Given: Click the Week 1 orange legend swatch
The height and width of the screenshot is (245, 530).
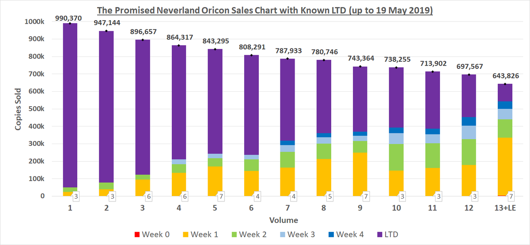Looking at the screenshot, I should tap(185, 234).
